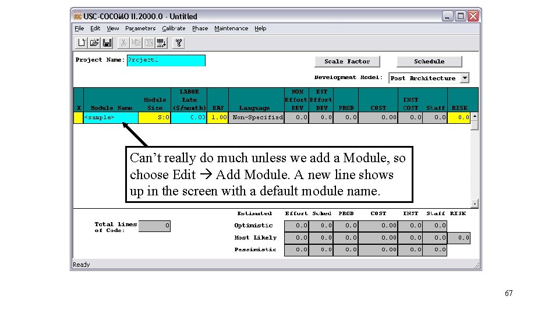Viewport: 559px width, 314px height.
Task: Click the yellow RISK 0.0 module cell
Action: point(459,117)
